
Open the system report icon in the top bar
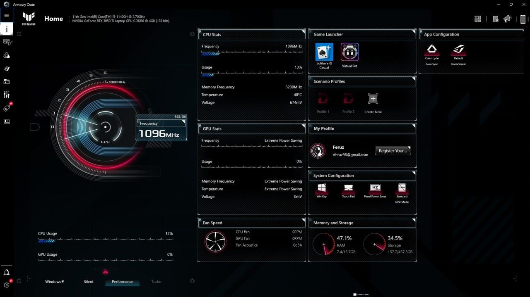pyautogui.click(x=496, y=19)
